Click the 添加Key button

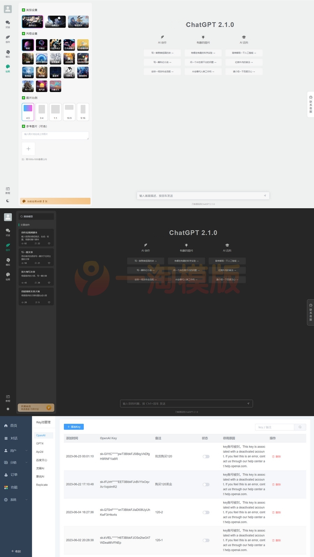coord(74,427)
